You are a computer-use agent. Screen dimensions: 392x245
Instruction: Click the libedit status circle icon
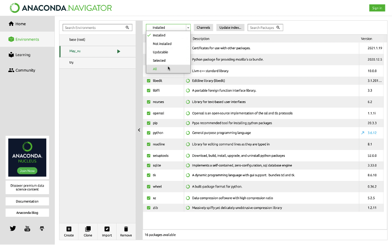point(188,81)
